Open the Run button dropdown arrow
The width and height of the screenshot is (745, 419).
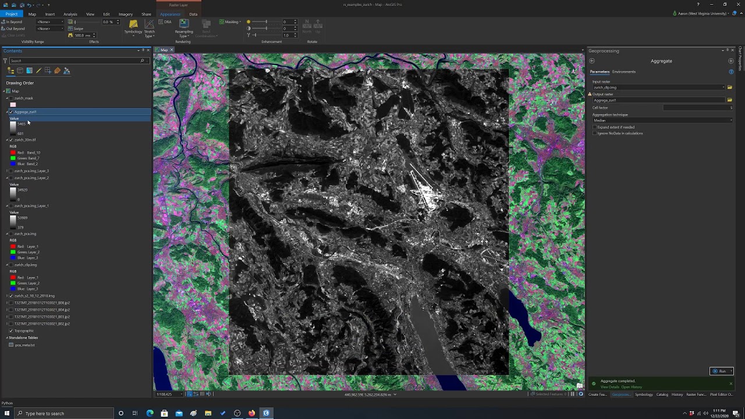click(731, 371)
